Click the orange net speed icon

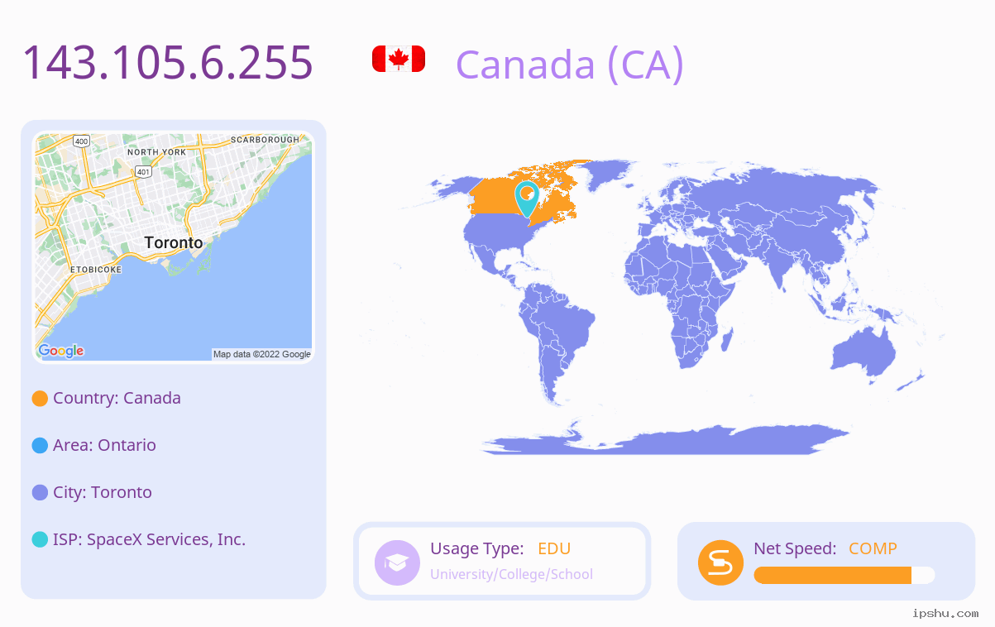pos(720,562)
